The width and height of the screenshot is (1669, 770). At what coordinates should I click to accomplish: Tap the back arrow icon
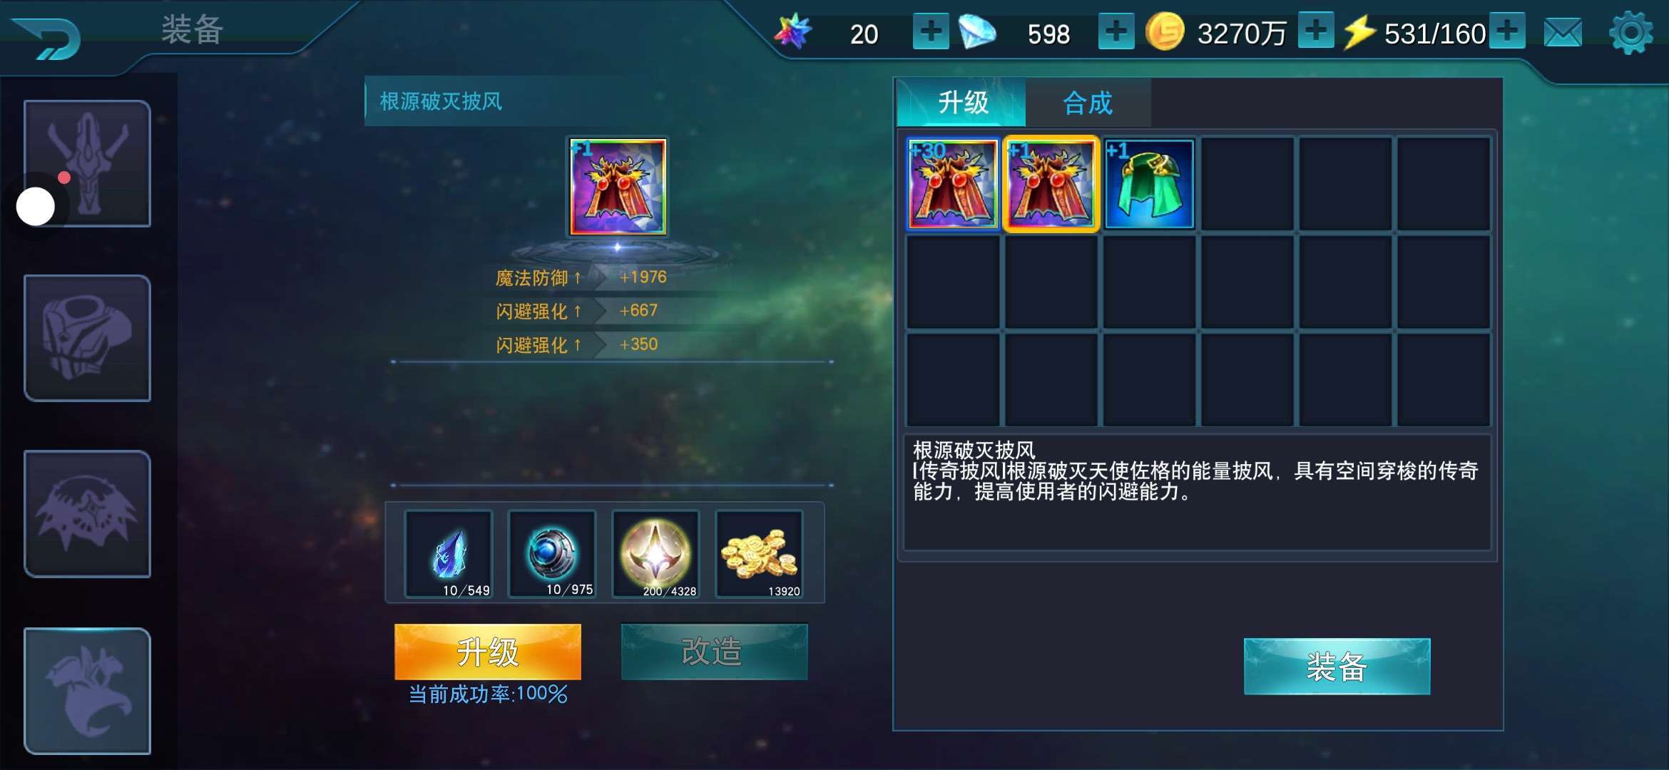[x=48, y=38]
